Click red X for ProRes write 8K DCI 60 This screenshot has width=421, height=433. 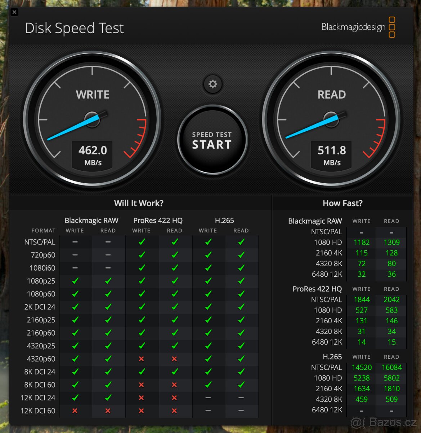(141, 385)
